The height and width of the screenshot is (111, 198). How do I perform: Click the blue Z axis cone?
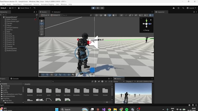point(149,24)
